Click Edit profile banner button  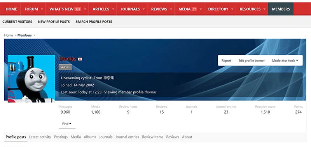(x=252, y=61)
